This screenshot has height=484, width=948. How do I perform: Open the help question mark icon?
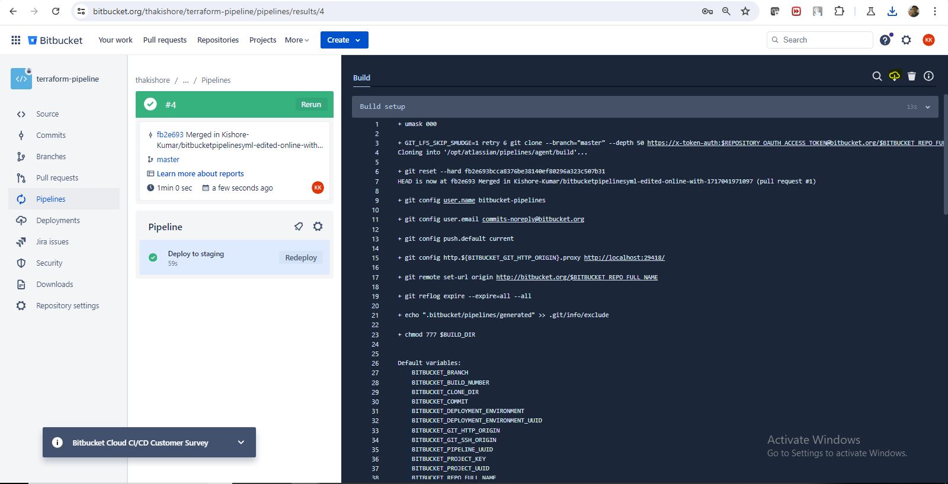click(x=885, y=40)
